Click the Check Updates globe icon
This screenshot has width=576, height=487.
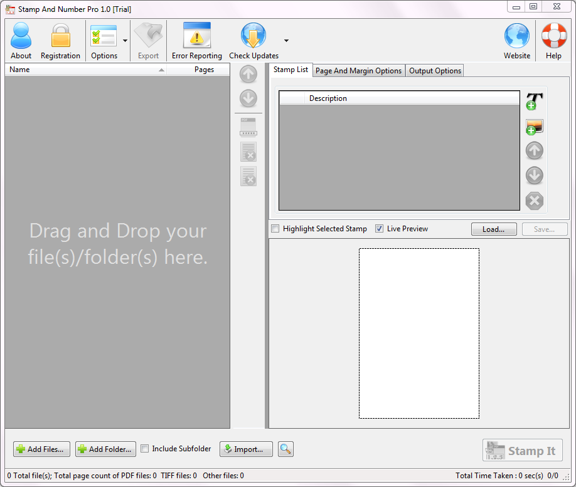point(253,37)
